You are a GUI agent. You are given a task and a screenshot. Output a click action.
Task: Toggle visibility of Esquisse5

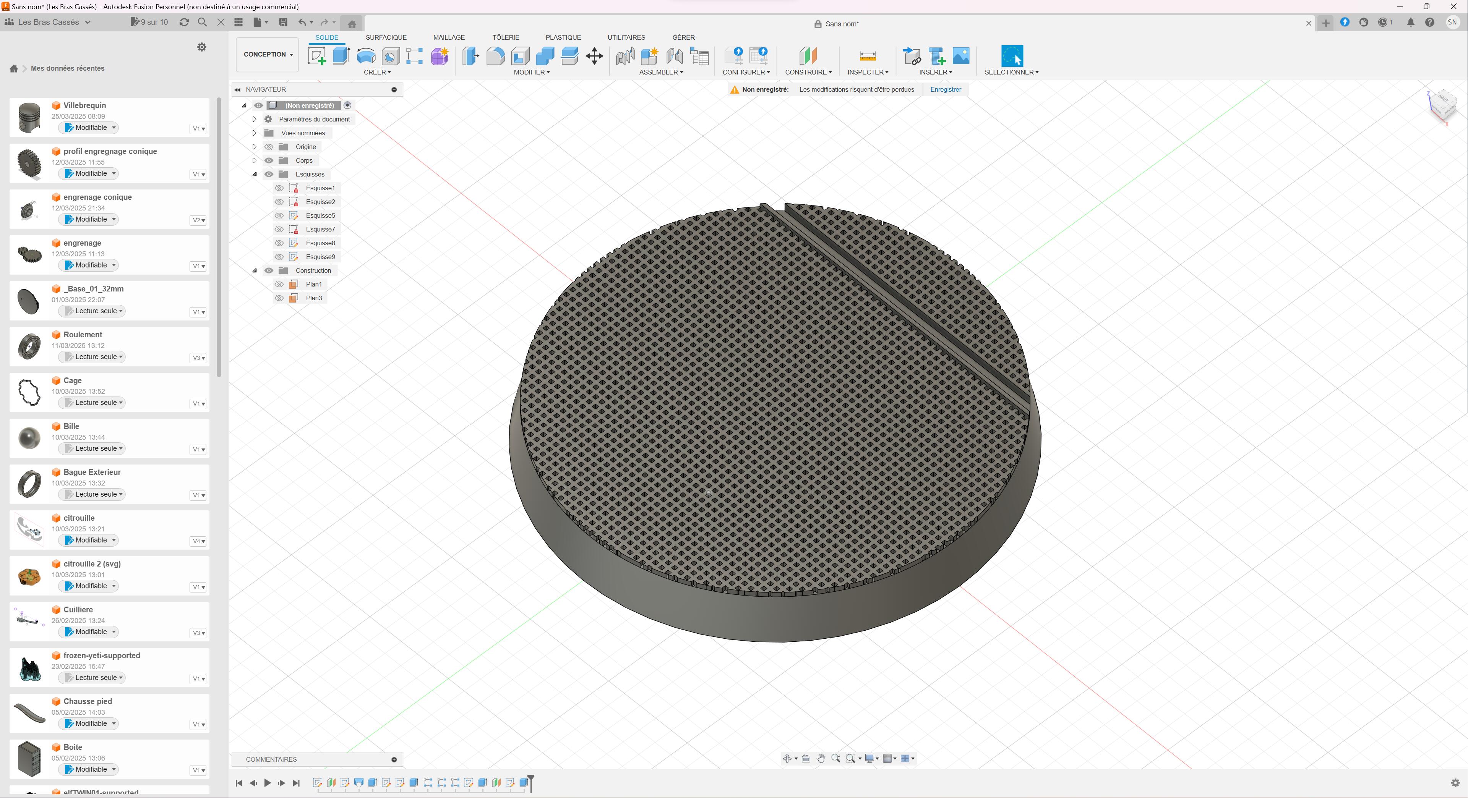click(x=279, y=215)
